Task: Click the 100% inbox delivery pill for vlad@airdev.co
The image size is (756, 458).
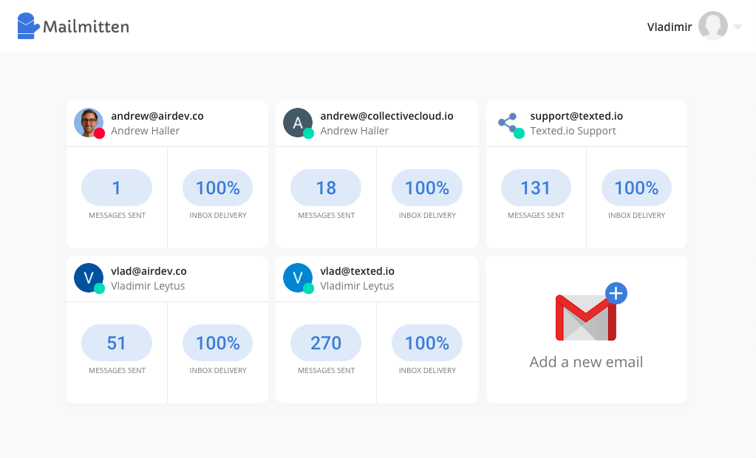Action: (x=217, y=343)
